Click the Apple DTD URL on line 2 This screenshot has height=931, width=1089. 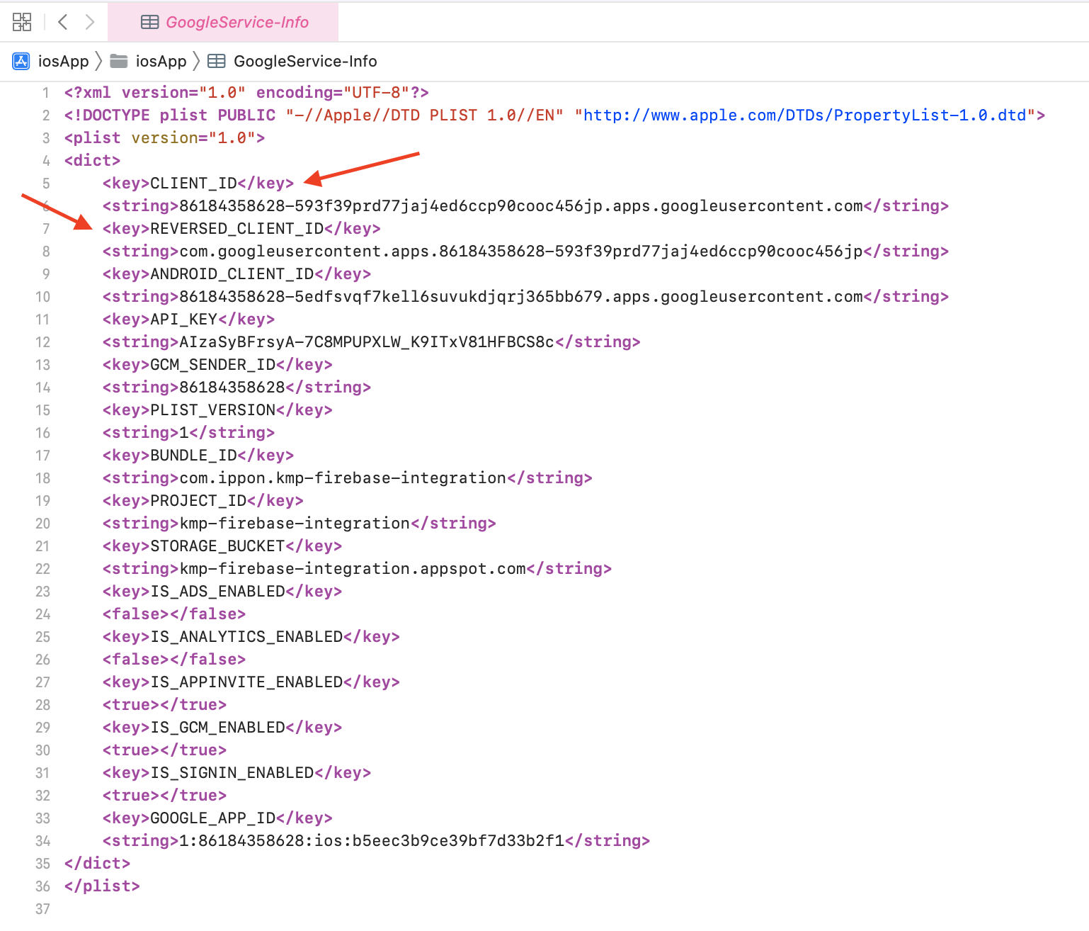click(x=805, y=115)
